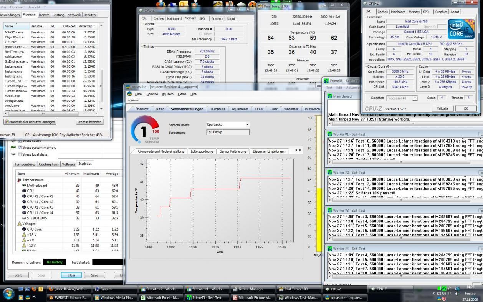Open Sensor Kalibrierung sub-tab

[x=233, y=151]
